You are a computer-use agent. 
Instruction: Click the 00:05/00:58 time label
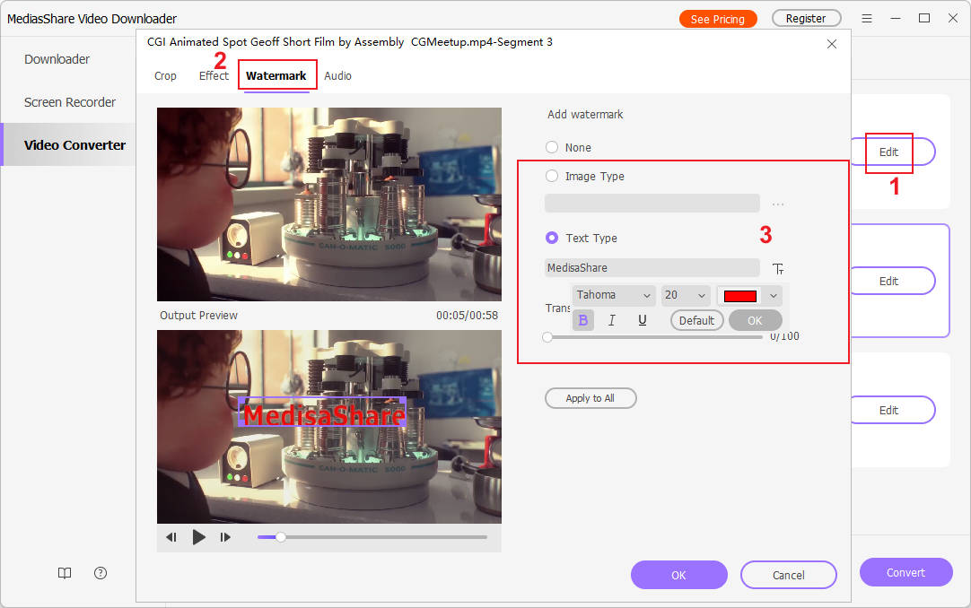click(x=467, y=316)
